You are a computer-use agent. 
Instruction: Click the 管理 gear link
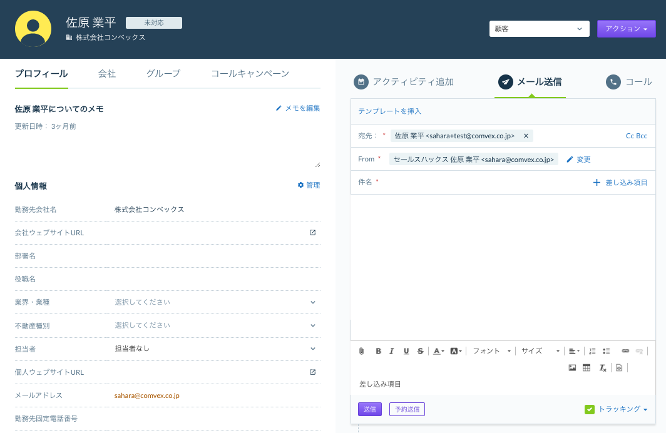[x=309, y=185]
